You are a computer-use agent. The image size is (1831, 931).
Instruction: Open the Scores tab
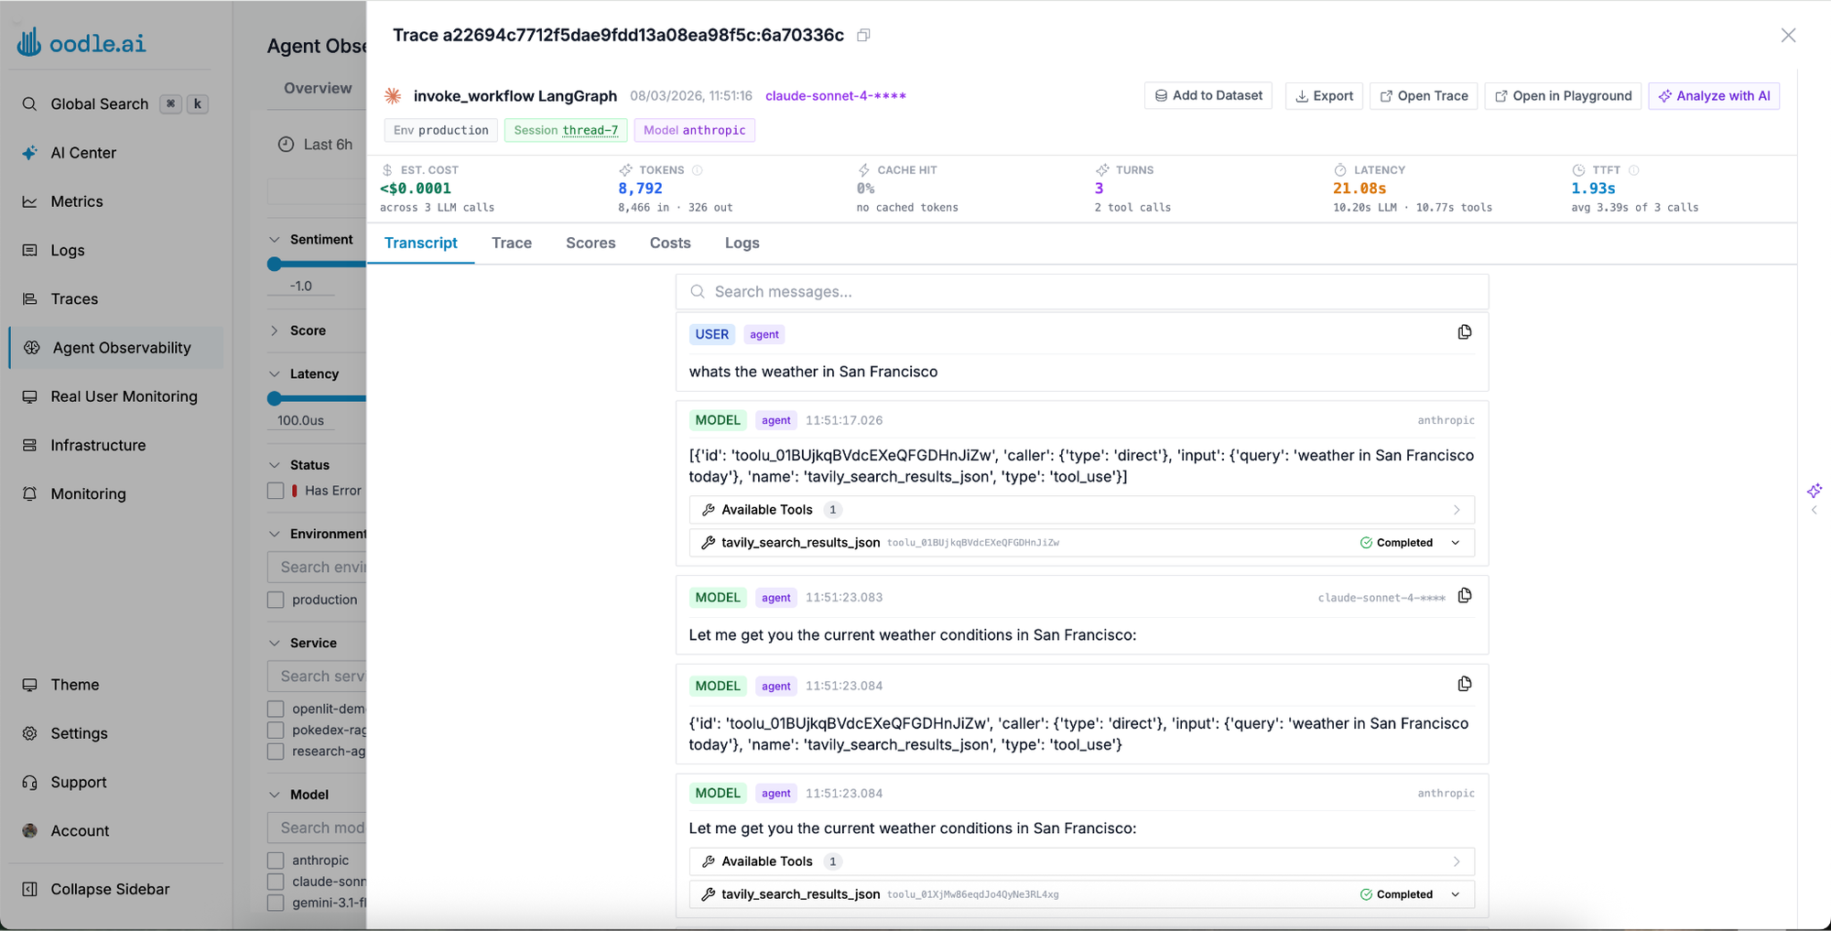coord(590,243)
